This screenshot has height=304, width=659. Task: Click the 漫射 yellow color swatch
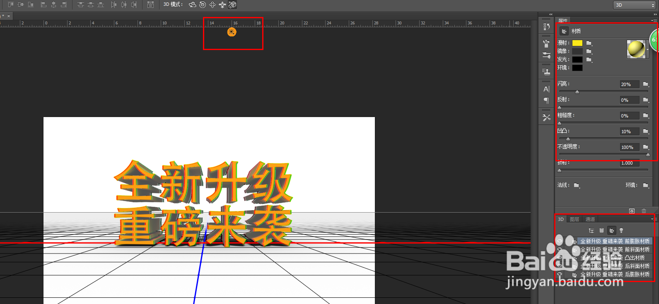pyautogui.click(x=577, y=43)
